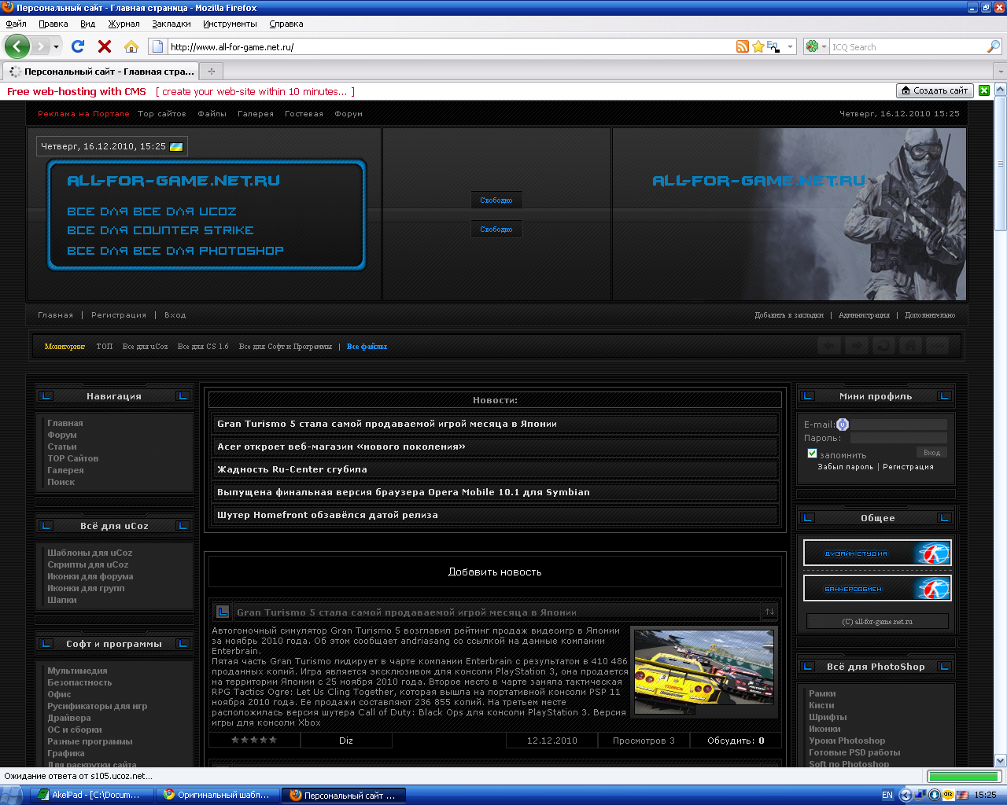Open address bar URL dropdown arrow
The height and width of the screenshot is (805, 1007).
[x=790, y=46]
